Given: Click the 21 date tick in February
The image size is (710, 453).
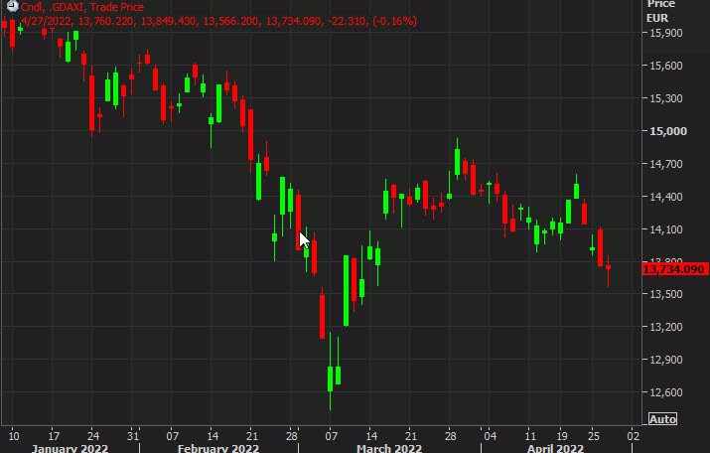Looking at the screenshot, I should [252, 436].
